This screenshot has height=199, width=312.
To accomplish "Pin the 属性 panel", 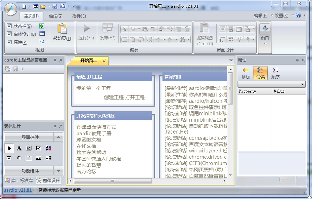I will click(x=297, y=60).
